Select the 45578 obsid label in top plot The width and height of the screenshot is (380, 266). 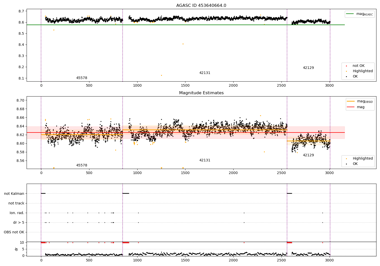(82, 78)
